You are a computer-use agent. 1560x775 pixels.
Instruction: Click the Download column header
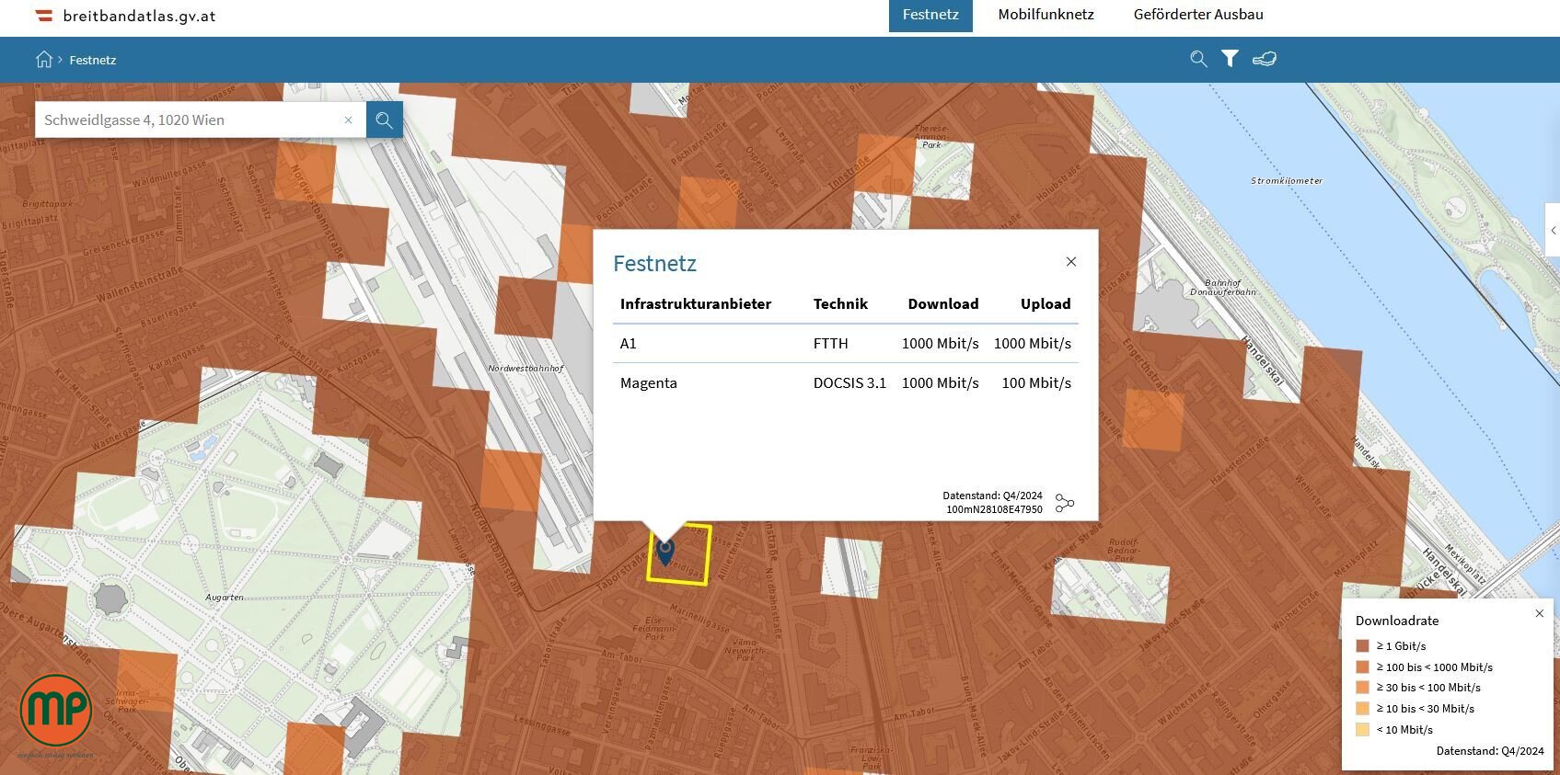tap(943, 304)
